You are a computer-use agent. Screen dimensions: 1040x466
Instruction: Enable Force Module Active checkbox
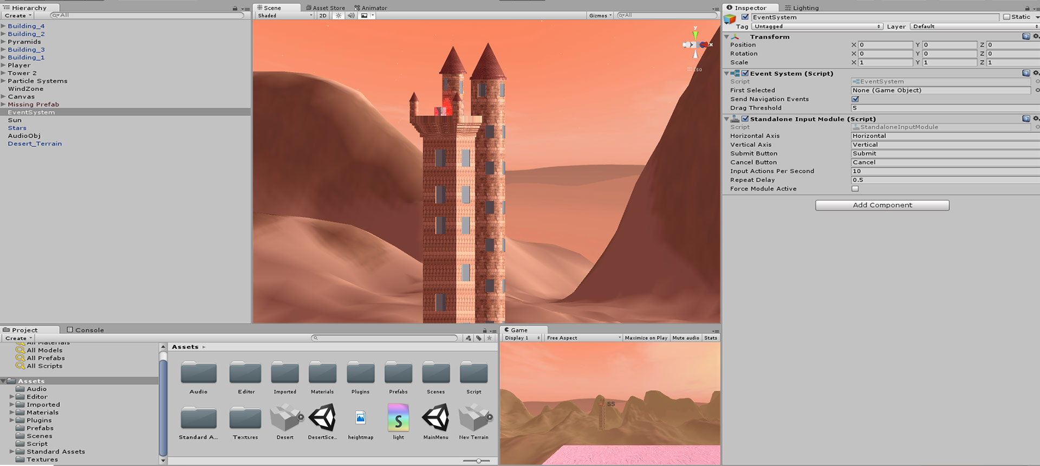[x=855, y=189]
